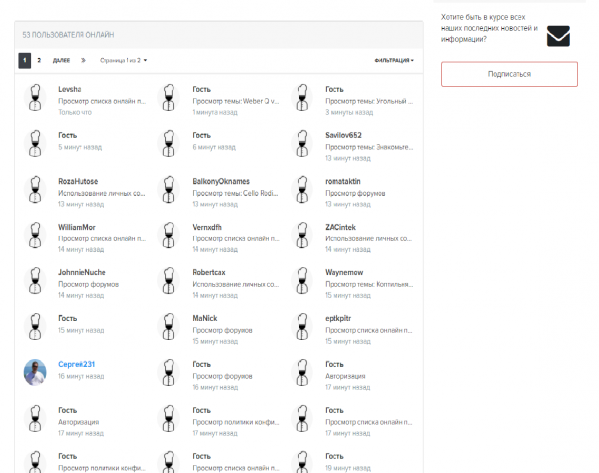Expand the 'Страница 1 из 2' page selector
Screen dimensions: 599x473
[123, 60]
